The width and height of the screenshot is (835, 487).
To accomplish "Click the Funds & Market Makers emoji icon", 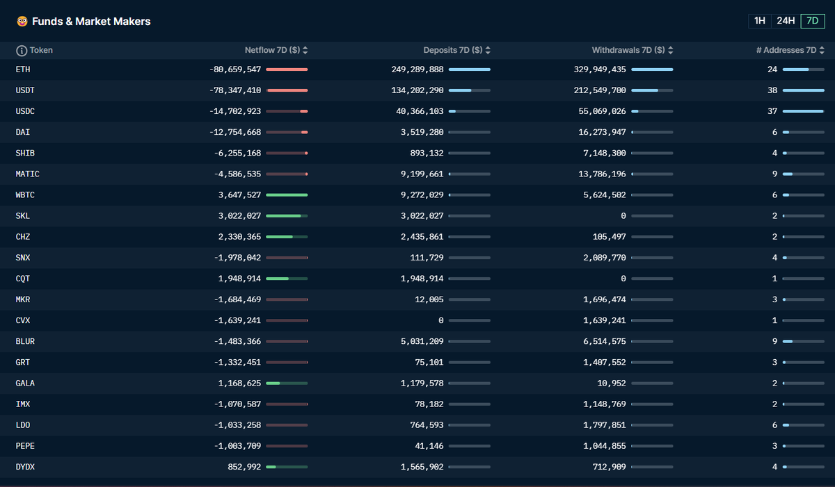I will coord(22,22).
